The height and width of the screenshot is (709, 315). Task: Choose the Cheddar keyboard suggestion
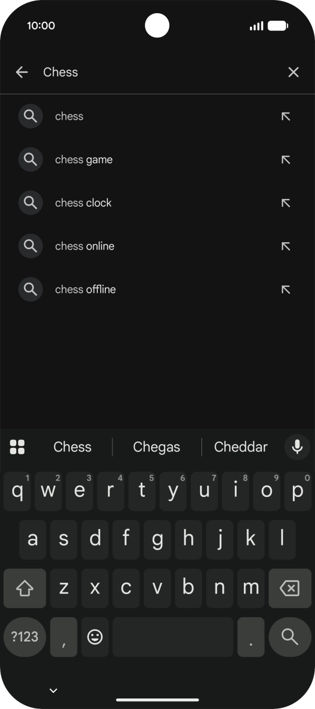click(x=241, y=447)
